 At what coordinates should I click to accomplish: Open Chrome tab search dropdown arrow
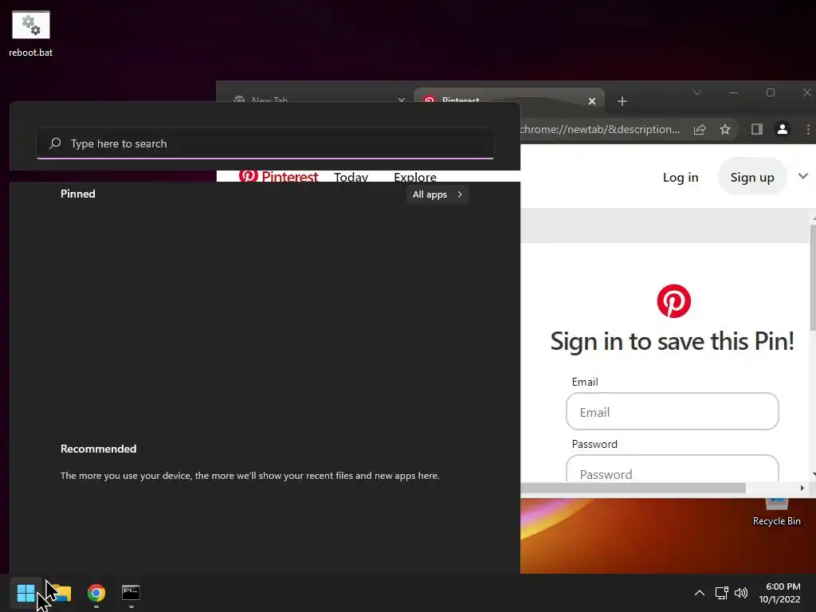coord(696,92)
